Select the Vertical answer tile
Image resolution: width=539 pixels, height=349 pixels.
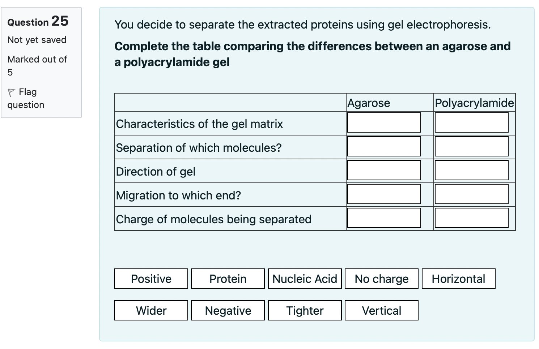pyautogui.click(x=382, y=310)
